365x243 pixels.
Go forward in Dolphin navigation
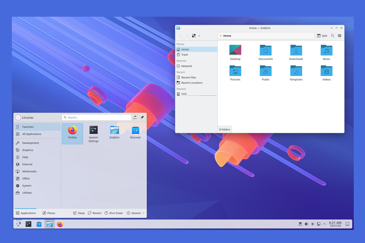click(x=187, y=36)
